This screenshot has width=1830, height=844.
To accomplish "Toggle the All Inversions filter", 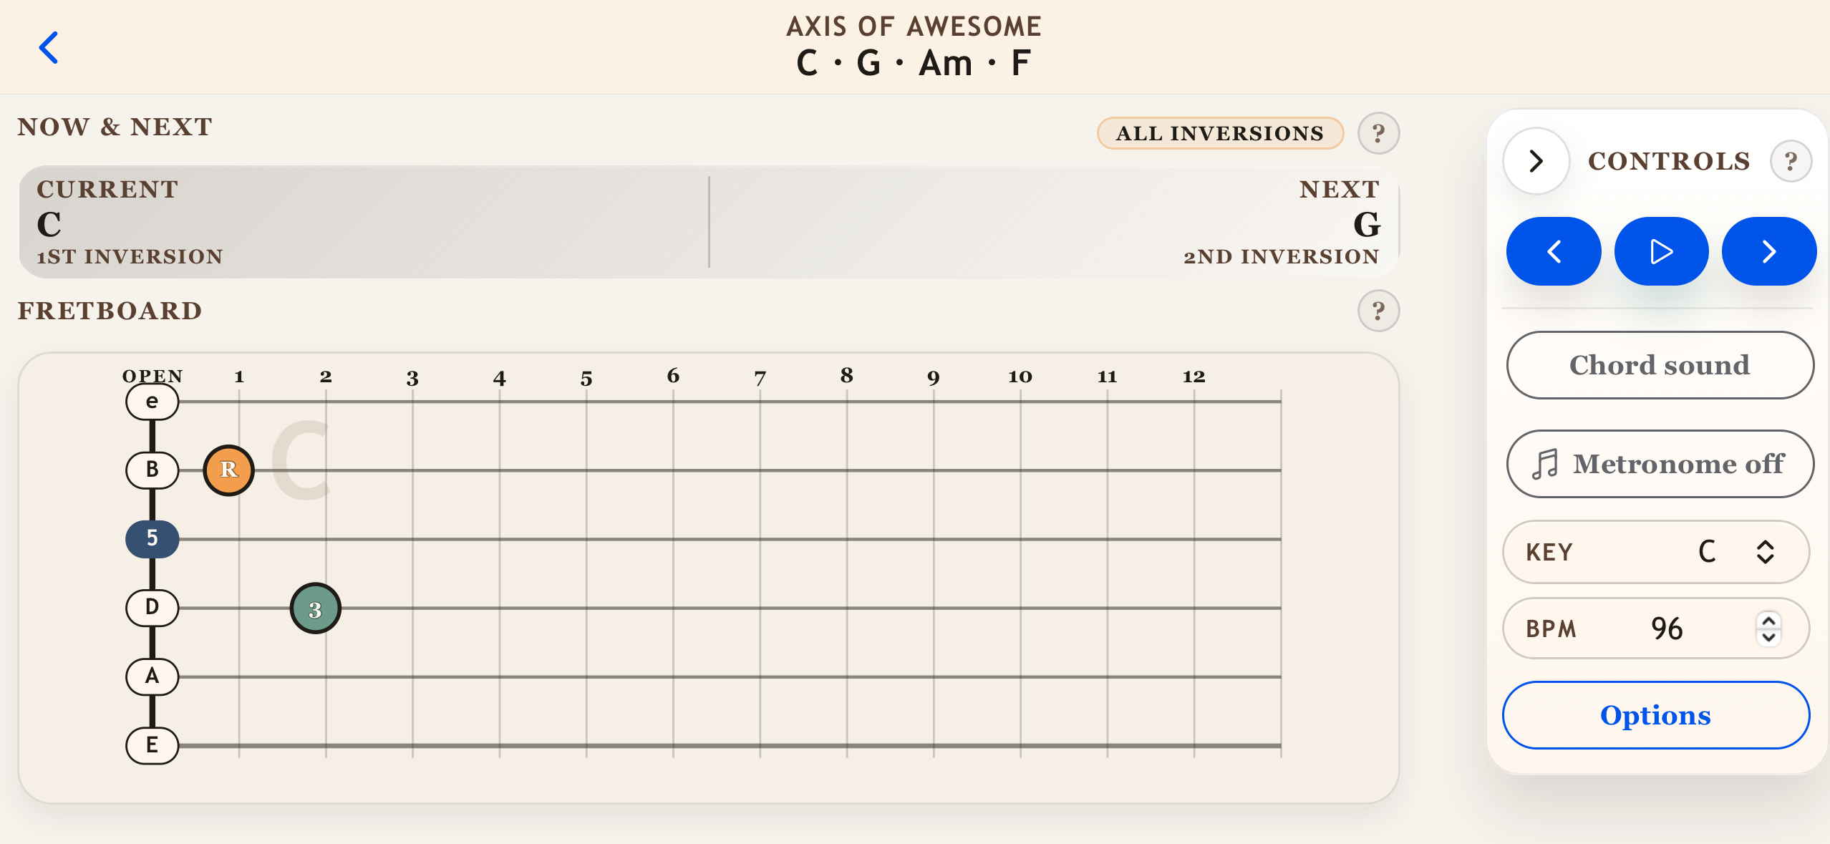I will point(1220,134).
